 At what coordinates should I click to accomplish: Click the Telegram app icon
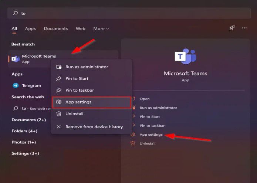pos(16,85)
